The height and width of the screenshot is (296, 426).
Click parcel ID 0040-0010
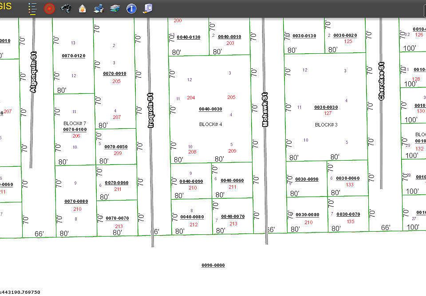(x=229, y=37)
